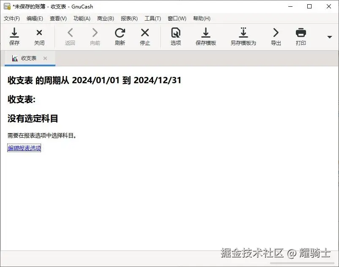Click the report chart icon on 收支表 tab
Image resolution: width=339 pixels, height=267 pixels.
[x=15, y=58]
